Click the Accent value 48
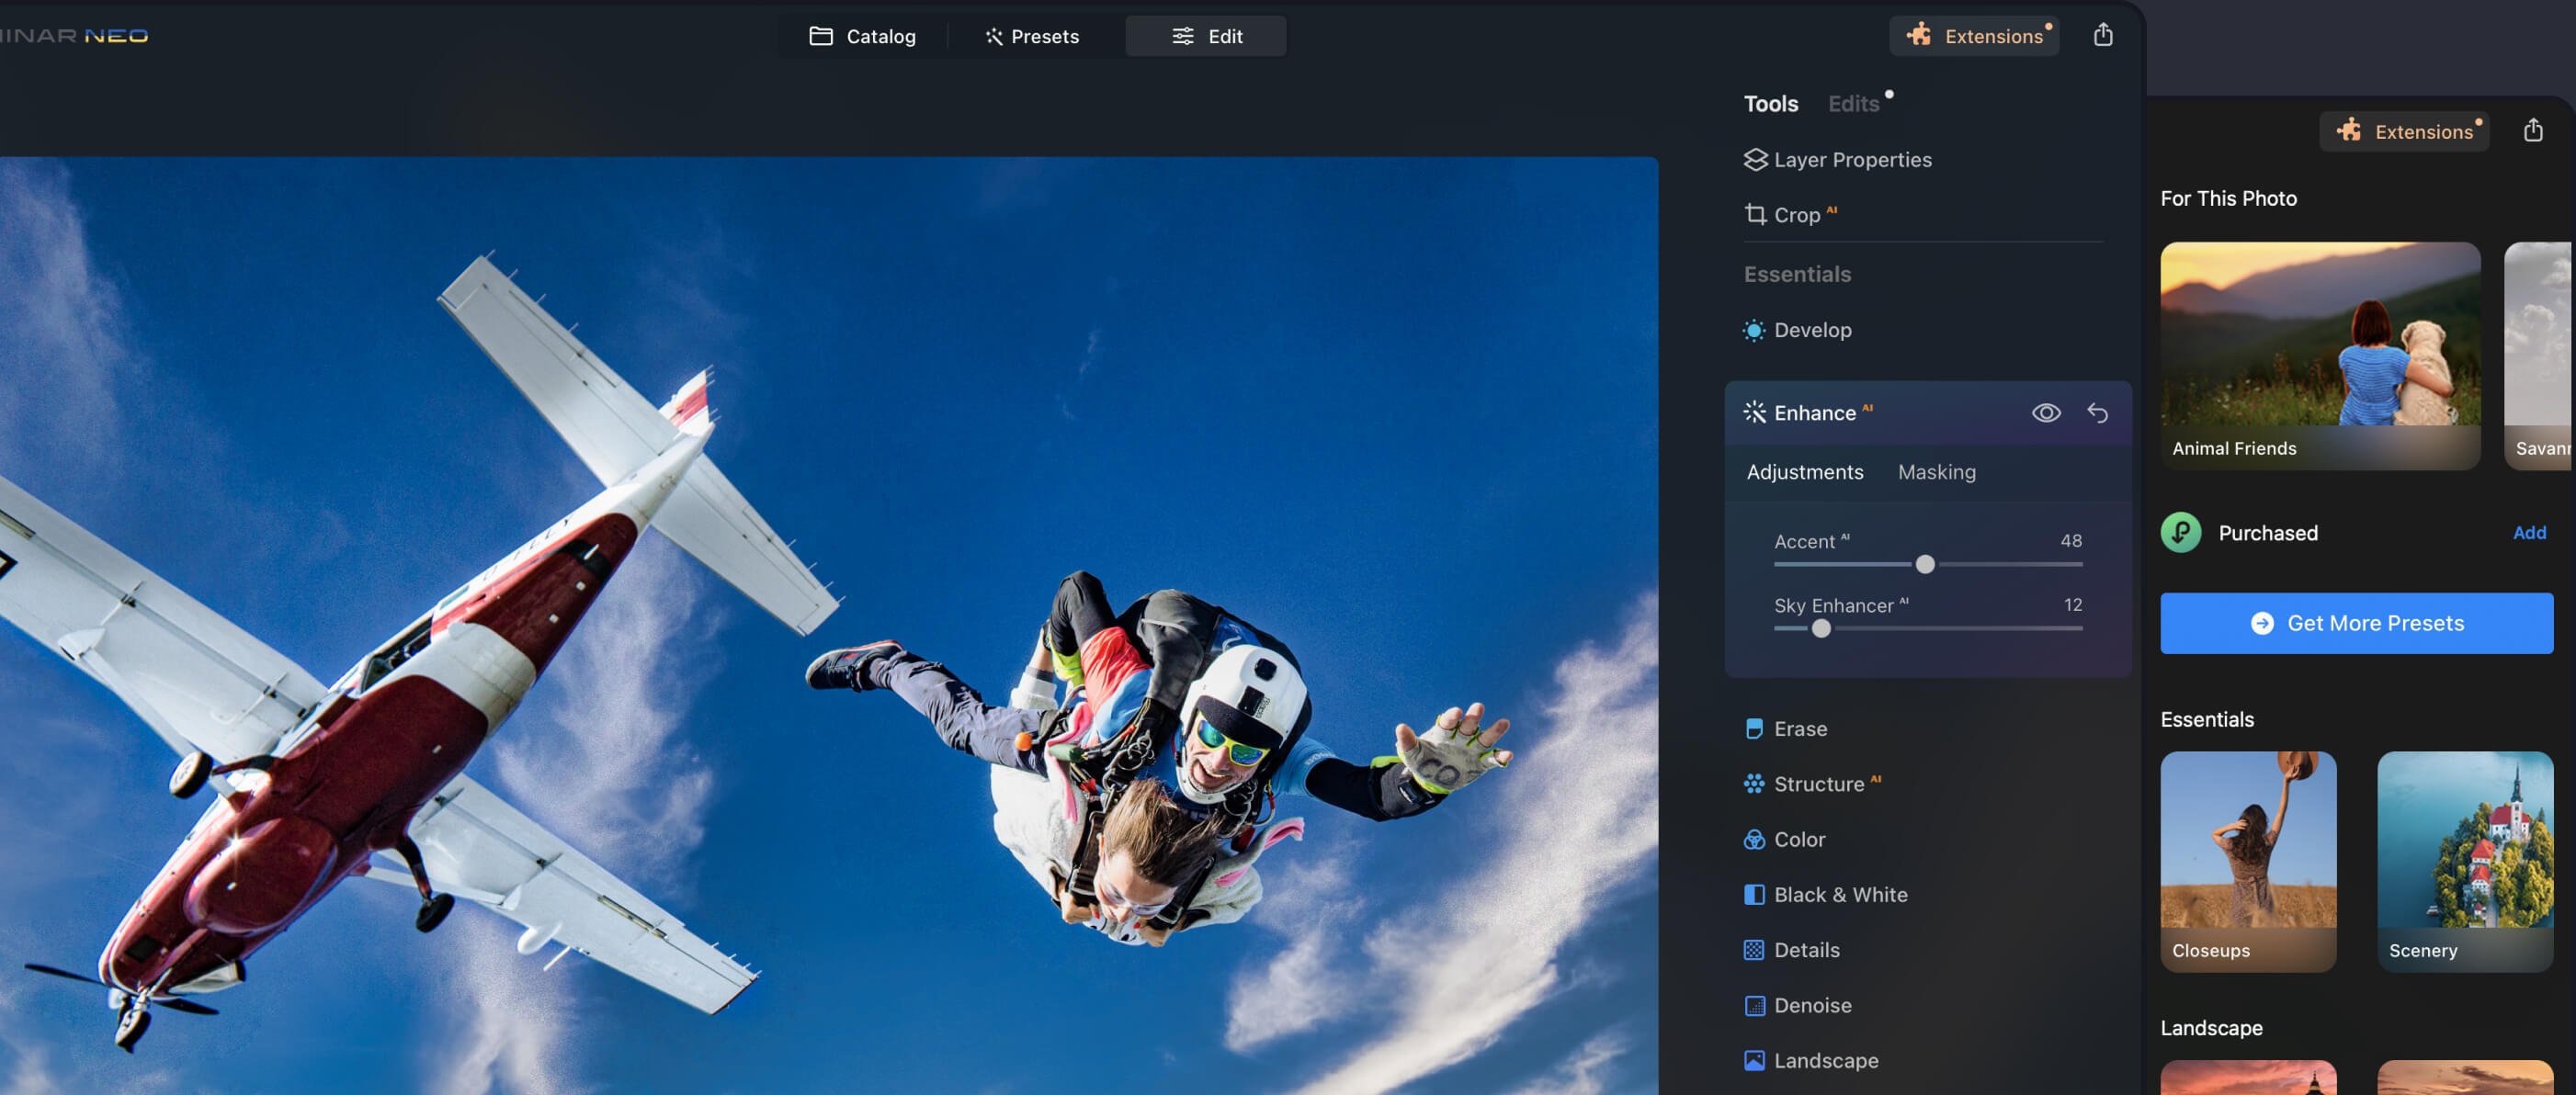The height and width of the screenshot is (1095, 2576). (x=2071, y=540)
